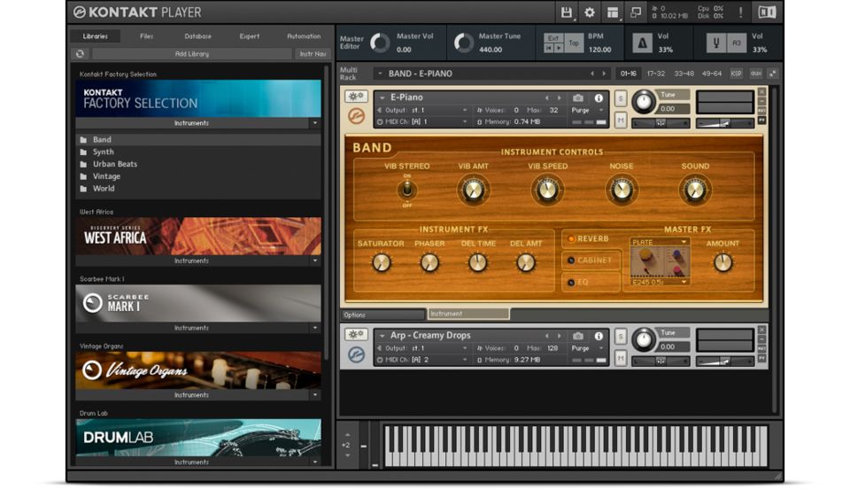
Task: Open the E-Piano info icon
Action: click(599, 98)
